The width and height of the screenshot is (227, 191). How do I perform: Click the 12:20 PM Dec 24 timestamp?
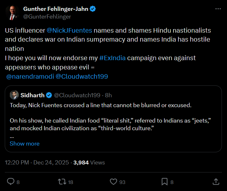pos(37,163)
